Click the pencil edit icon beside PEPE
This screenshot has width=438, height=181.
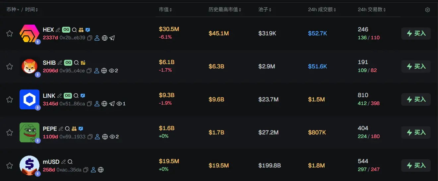pyautogui.click(x=61, y=129)
